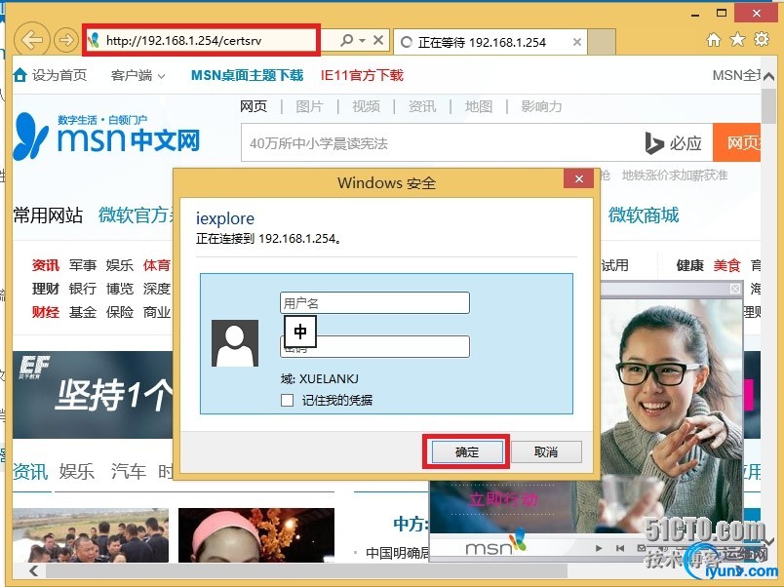Open 理财 category link

coord(46,289)
